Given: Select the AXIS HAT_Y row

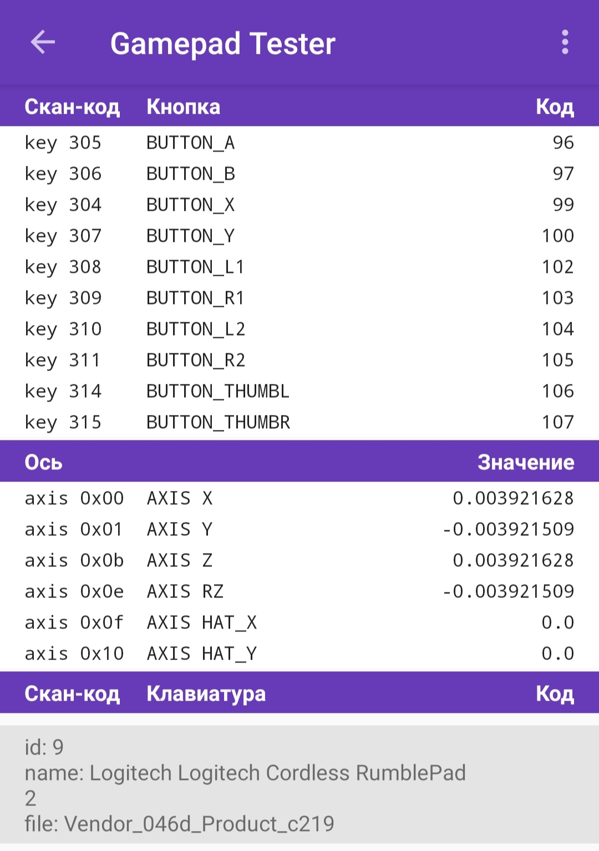Looking at the screenshot, I should [299, 654].
